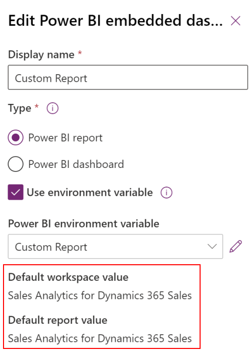Click the Display name input field
The image size is (252, 355).
(x=128, y=78)
